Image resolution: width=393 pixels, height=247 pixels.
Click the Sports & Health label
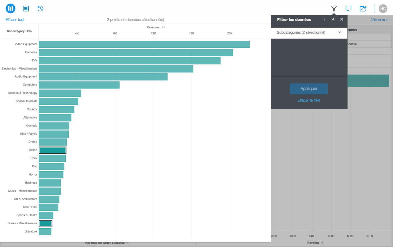click(27, 215)
